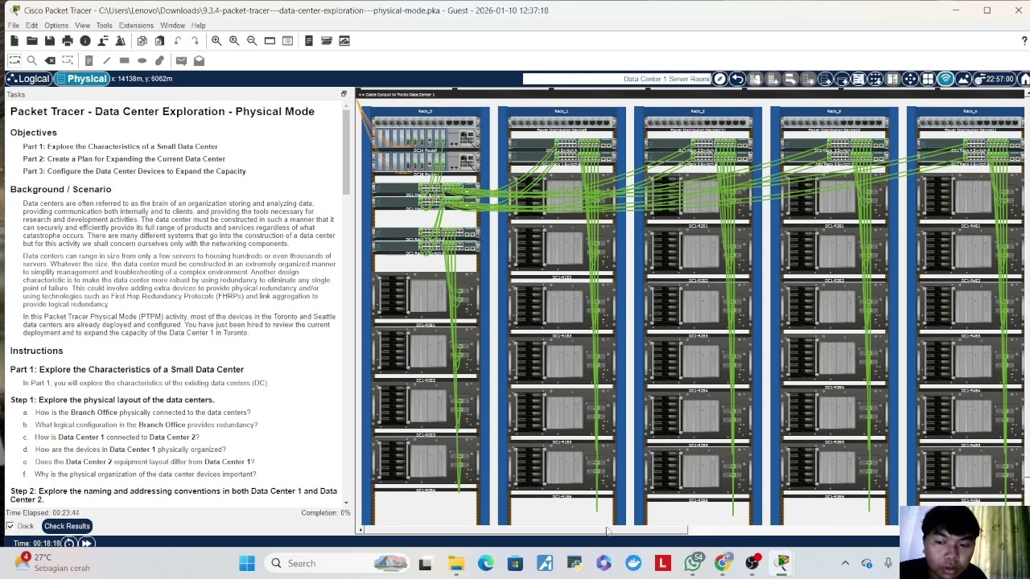The image size is (1030, 579).
Task: Open the Edit menu
Action: 31,26
